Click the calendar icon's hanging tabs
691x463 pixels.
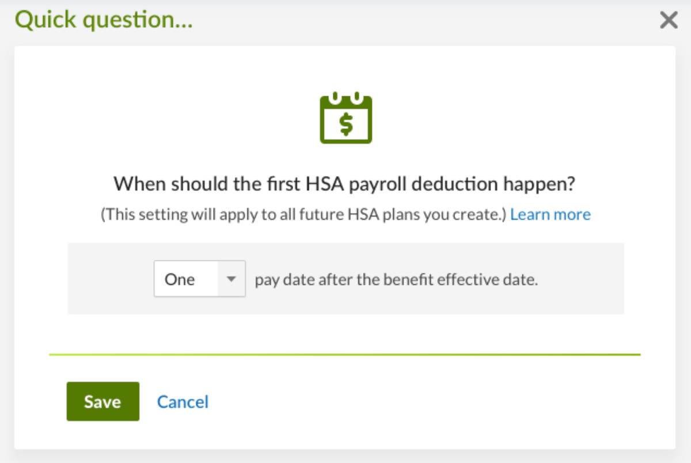345,95
